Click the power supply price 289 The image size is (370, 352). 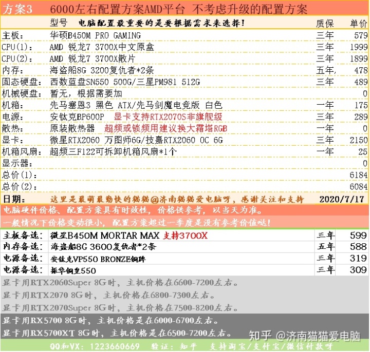pos(361,116)
